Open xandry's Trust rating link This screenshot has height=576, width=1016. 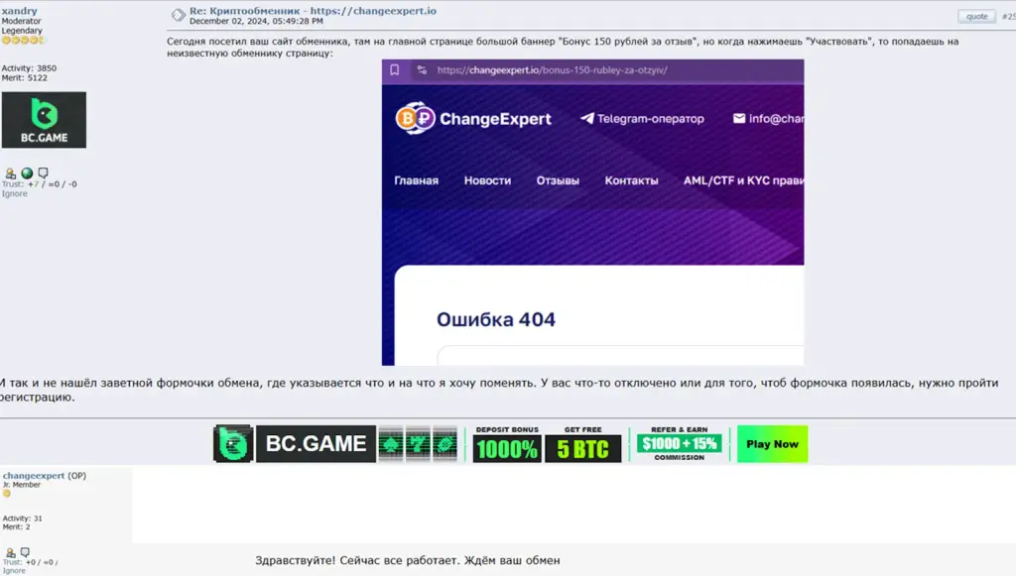pyautogui.click(x=12, y=183)
